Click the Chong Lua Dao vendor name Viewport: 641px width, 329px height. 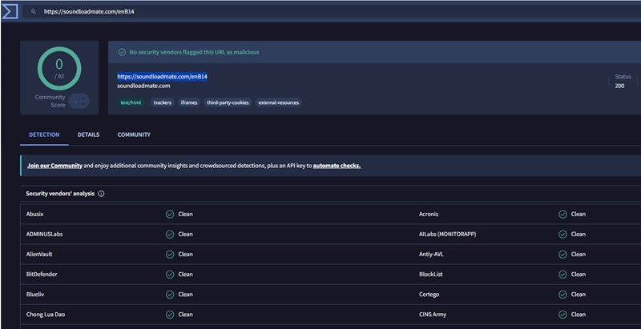point(46,315)
